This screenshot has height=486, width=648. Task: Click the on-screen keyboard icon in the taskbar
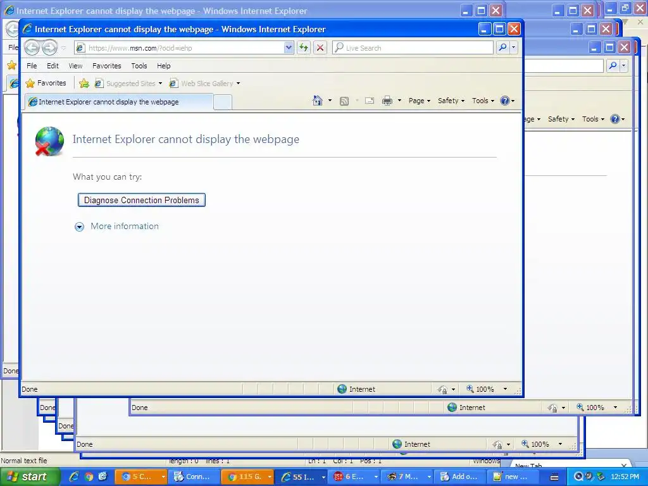click(554, 477)
